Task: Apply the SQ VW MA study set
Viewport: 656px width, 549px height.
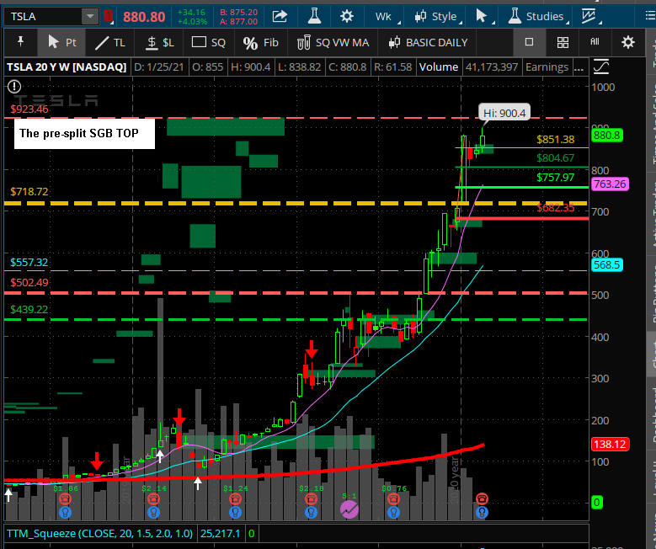Action: point(333,42)
